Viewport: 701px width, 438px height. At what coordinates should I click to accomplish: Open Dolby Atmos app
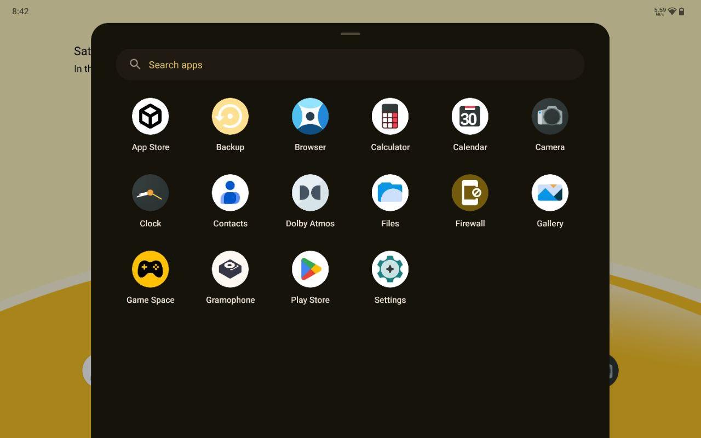[310, 193]
